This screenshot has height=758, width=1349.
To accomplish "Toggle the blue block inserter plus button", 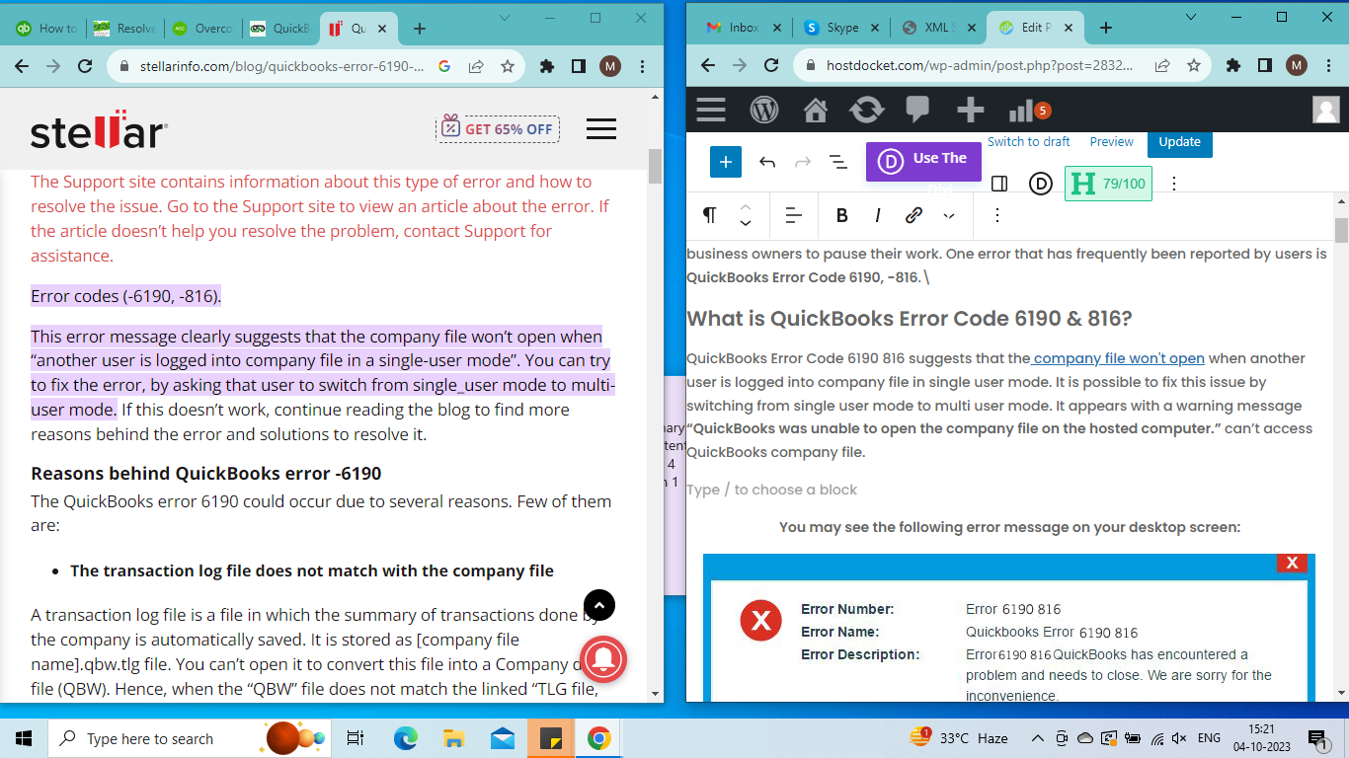I will pos(726,162).
